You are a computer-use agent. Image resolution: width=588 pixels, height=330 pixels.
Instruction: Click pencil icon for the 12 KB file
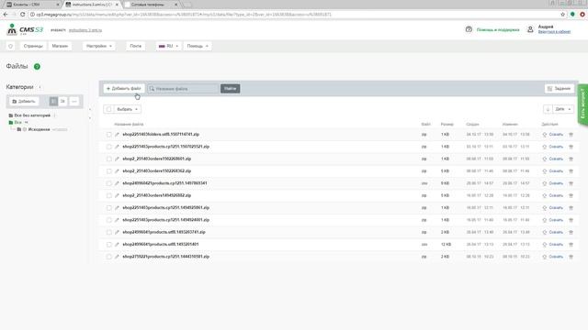pyautogui.click(x=117, y=245)
